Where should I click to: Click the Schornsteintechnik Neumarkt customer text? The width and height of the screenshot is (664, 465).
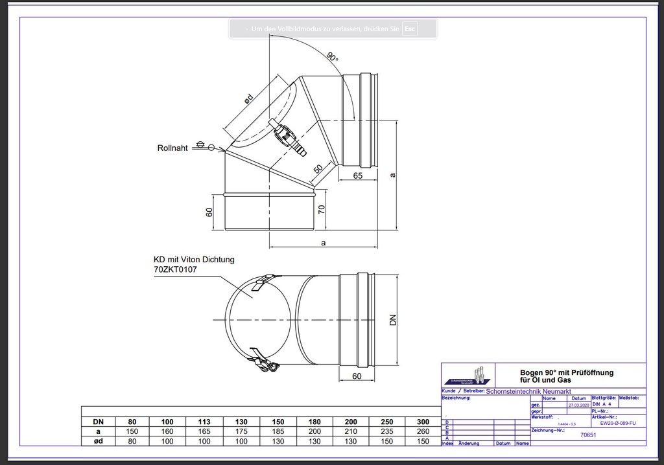point(528,392)
